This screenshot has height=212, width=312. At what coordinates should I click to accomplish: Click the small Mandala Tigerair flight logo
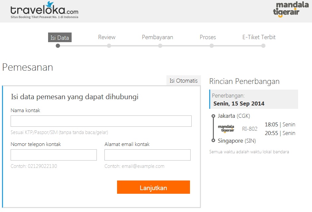pos(226,129)
